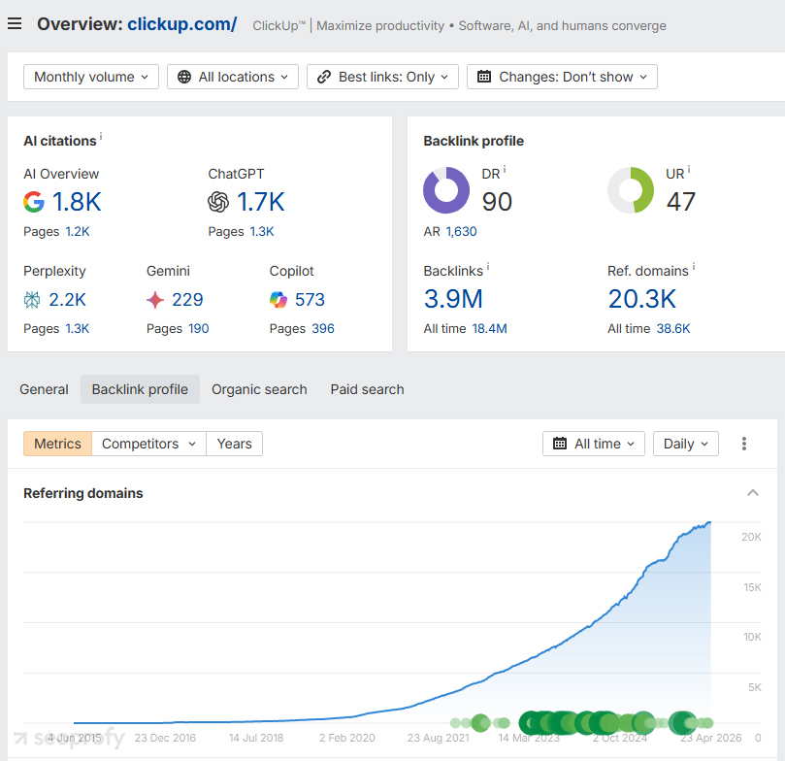This screenshot has height=761, width=785.
Task: Click the Gemini star icon
Action: [155, 300]
